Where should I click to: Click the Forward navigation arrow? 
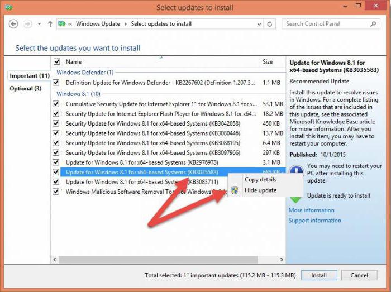pos(27,24)
